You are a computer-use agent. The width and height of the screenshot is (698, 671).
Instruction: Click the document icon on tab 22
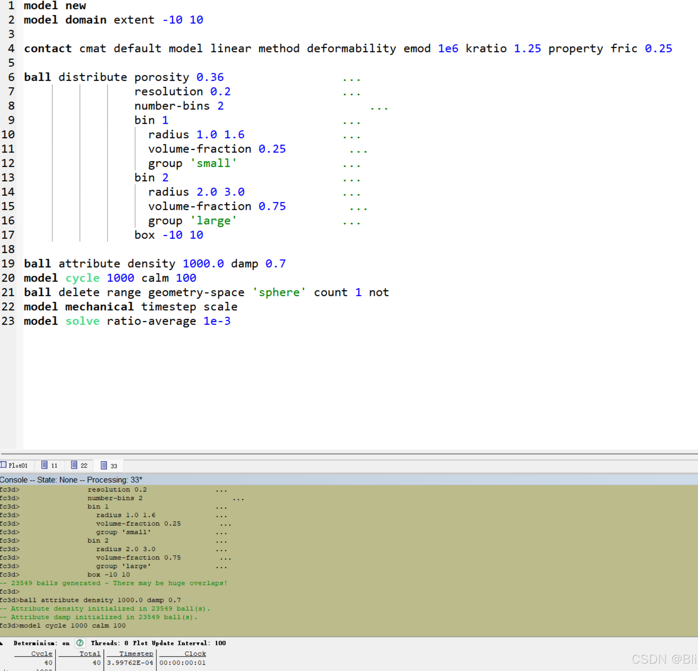click(74, 465)
